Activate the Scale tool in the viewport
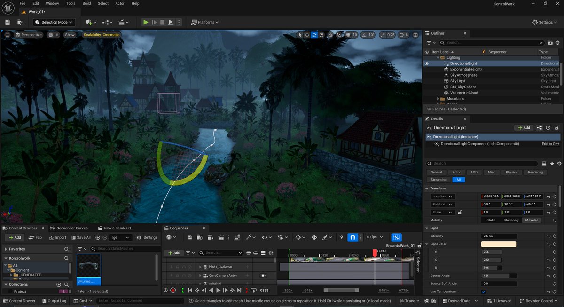The image size is (564, 307). pos(321,35)
